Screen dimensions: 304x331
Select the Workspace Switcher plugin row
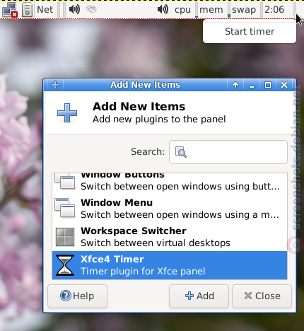coord(170,237)
